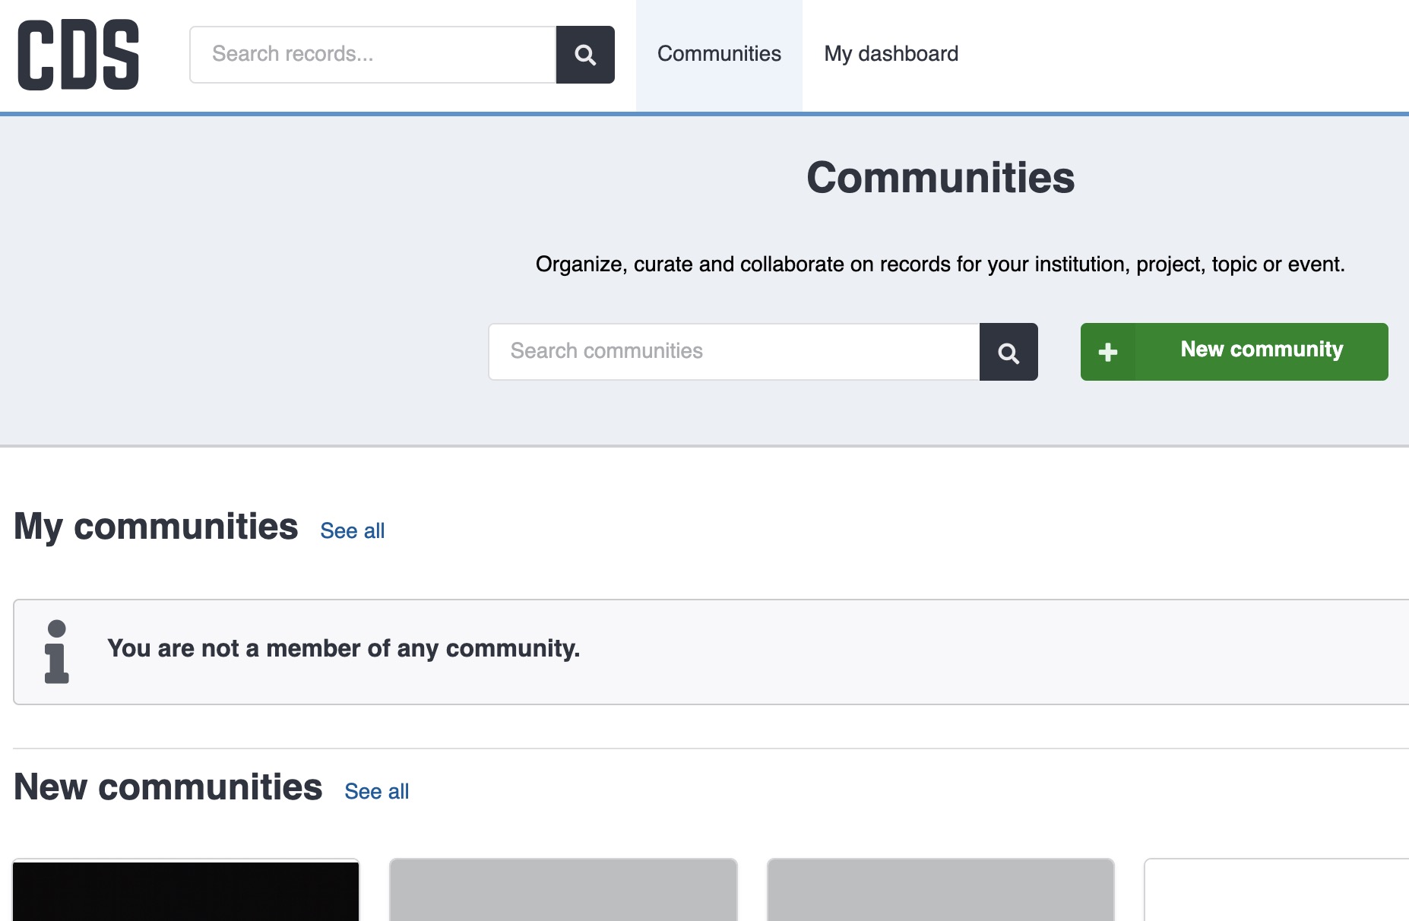Image resolution: width=1409 pixels, height=921 pixels.
Task: Click the New communities section heading
Action: coord(168,787)
